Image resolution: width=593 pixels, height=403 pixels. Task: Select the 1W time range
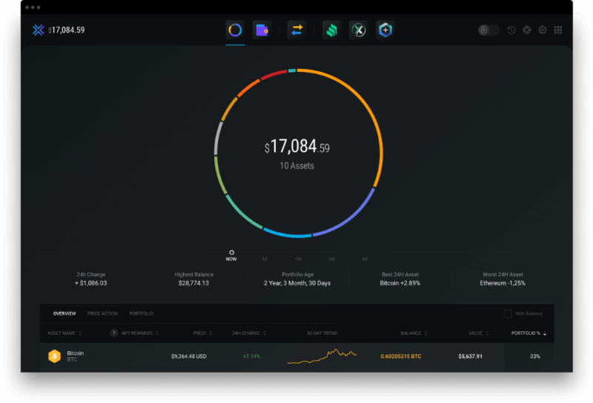click(x=298, y=259)
